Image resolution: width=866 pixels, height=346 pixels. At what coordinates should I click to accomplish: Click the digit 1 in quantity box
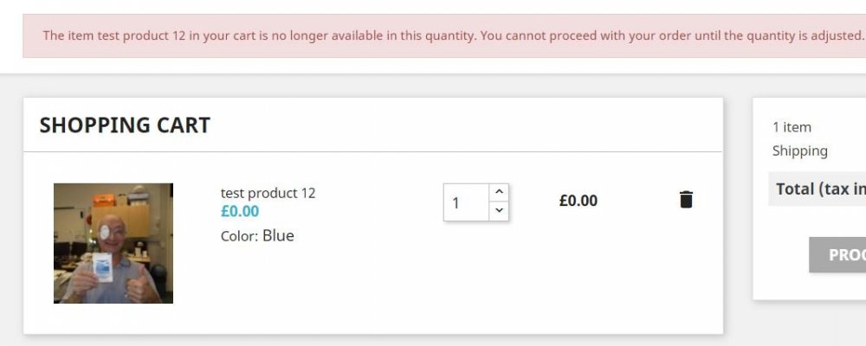(456, 203)
